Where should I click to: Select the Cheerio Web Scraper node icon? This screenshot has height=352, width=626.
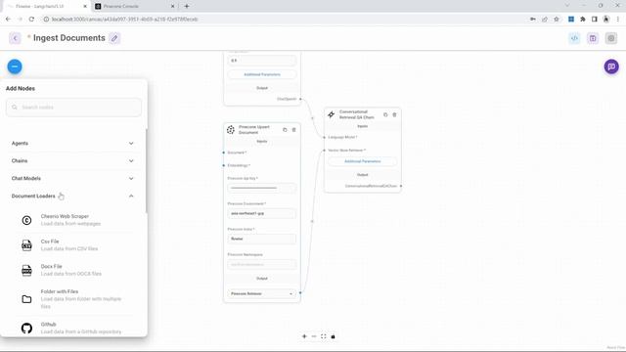26,220
